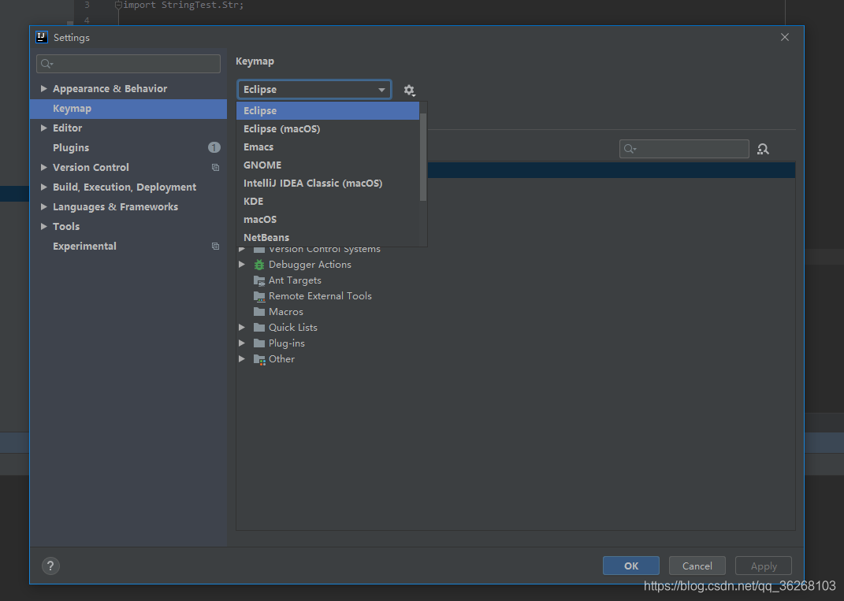844x601 pixels.
Task: Click the OK button
Action: [x=631, y=566]
